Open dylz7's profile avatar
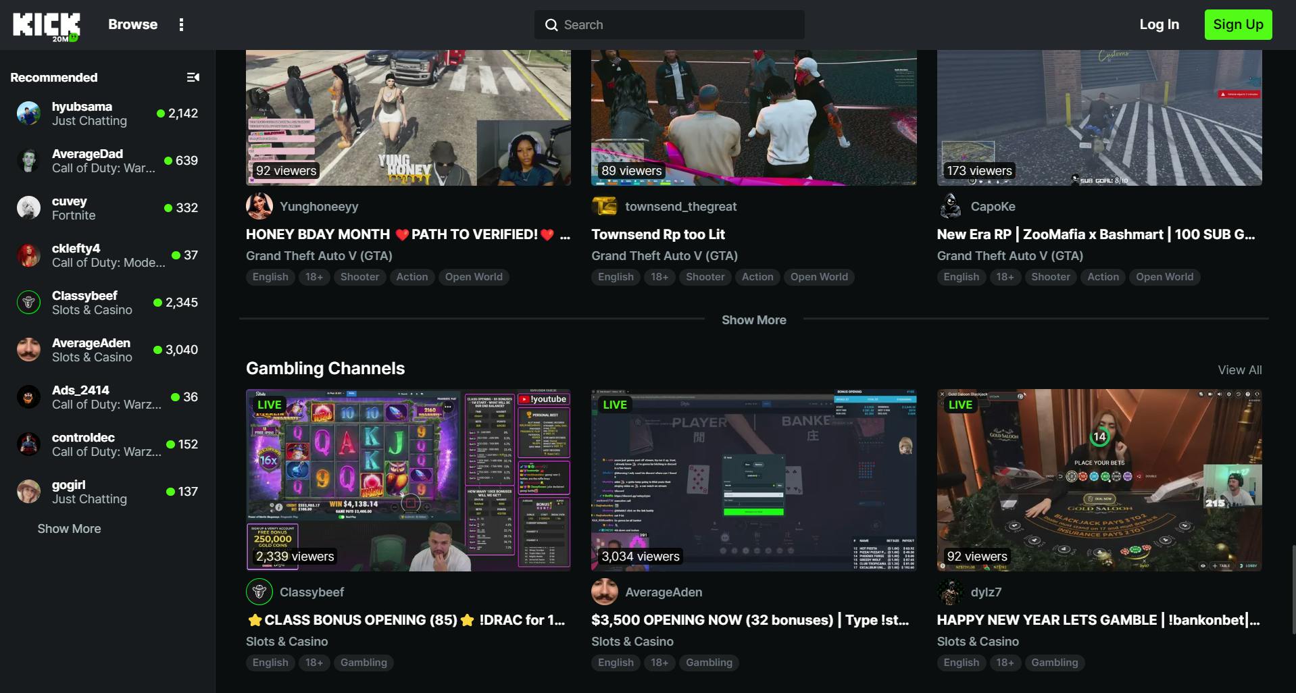1296x693 pixels. coord(951,592)
